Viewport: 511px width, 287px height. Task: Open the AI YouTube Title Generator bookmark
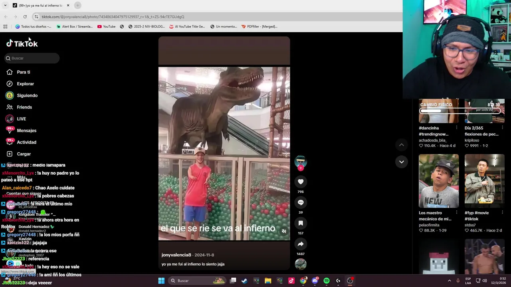(x=187, y=26)
